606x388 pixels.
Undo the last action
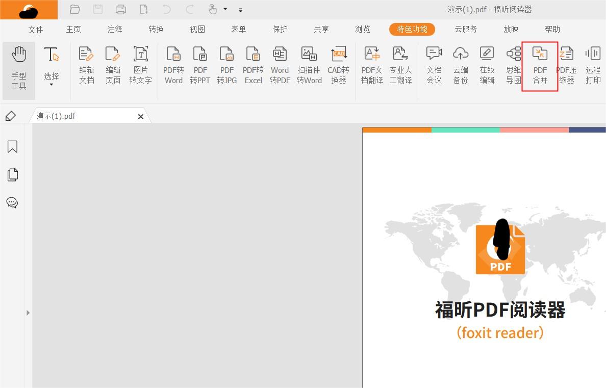[x=167, y=9]
